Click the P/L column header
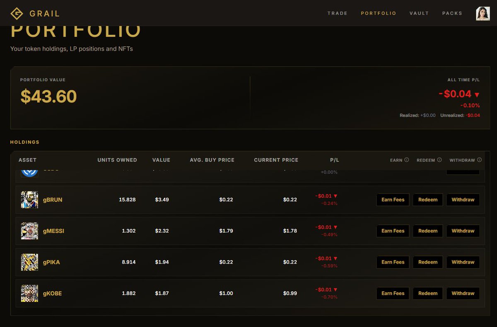This screenshot has width=497, height=327. pyautogui.click(x=334, y=160)
